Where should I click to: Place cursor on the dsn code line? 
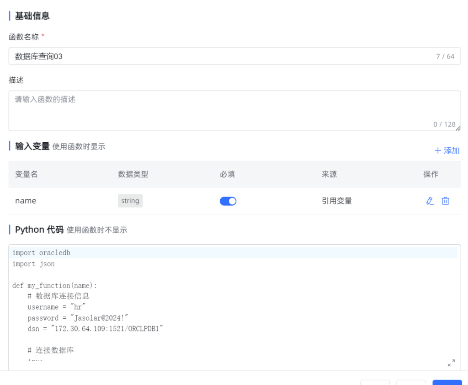coord(95,329)
